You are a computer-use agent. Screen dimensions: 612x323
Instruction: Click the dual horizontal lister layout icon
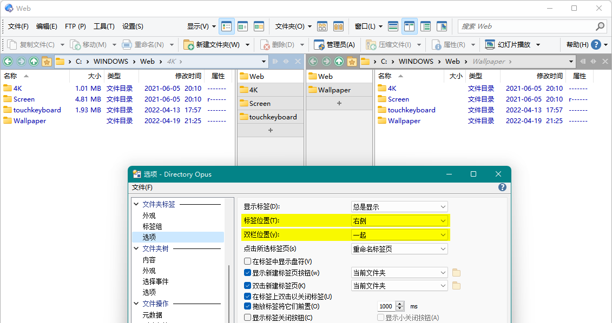pyautogui.click(x=393, y=26)
